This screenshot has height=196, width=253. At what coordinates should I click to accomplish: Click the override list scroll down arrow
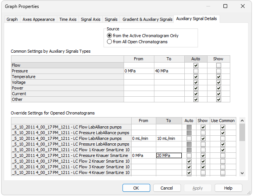(x=242, y=173)
